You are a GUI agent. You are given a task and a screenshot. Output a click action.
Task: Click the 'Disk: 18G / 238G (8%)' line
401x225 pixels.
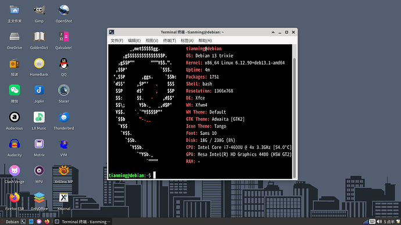click(x=210, y=140)
